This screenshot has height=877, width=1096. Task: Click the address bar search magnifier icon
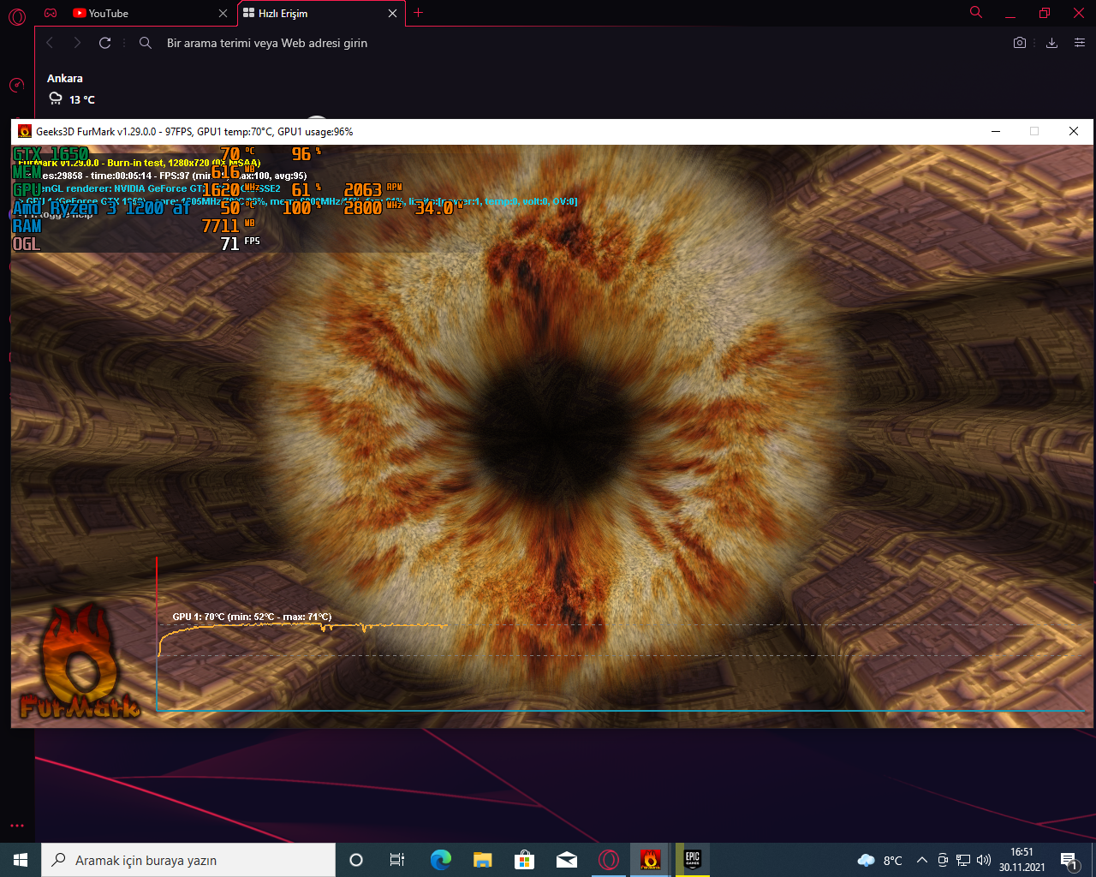146,43
